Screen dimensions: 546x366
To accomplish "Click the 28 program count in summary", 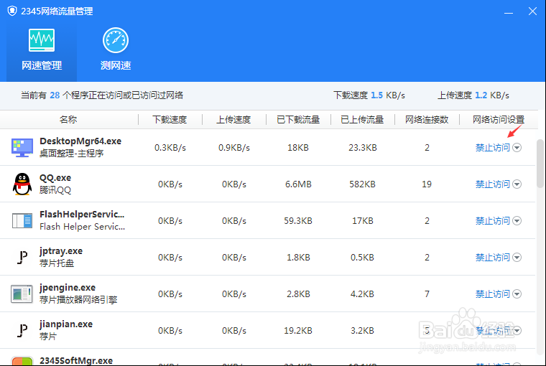I will click(55, 95).
